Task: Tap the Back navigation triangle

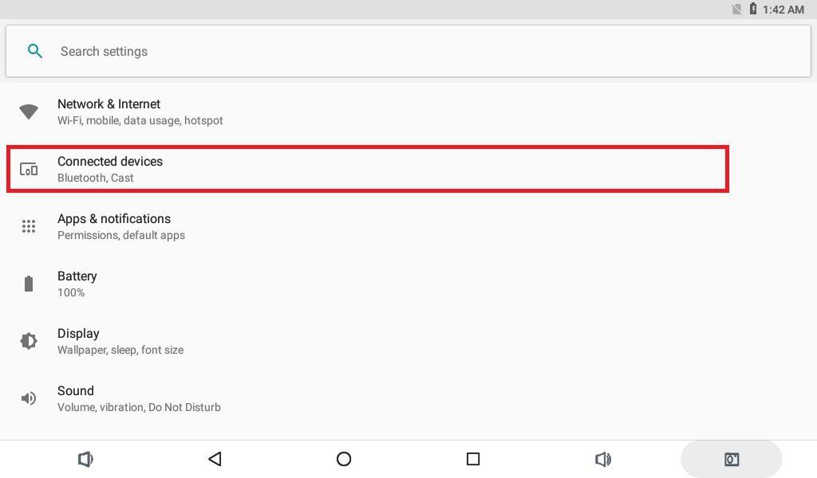Action: tap(215, 459)
